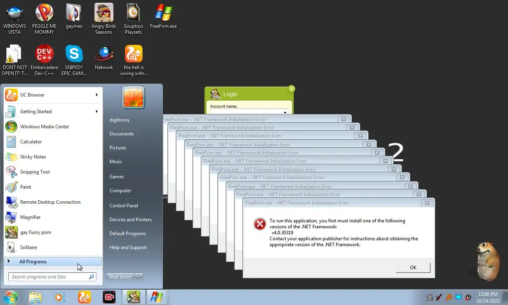The width and height of the screenshot is (508, 305).
Task: Open Souptoys Playsets desktop icon
Action: pos(133,19)
